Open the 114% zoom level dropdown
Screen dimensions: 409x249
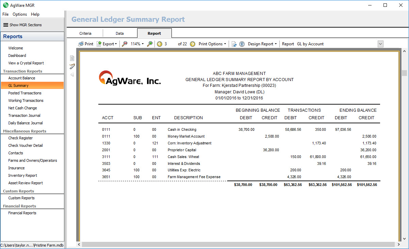pyautogui.click(x=137, y=44)
